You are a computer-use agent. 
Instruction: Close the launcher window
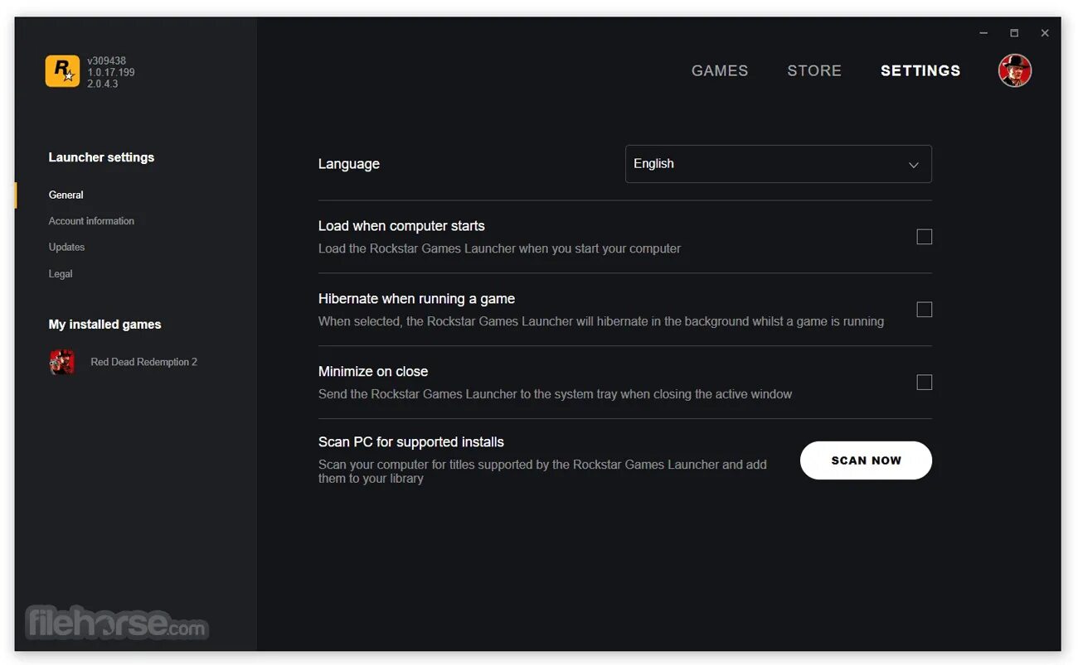coord(1045,33)
